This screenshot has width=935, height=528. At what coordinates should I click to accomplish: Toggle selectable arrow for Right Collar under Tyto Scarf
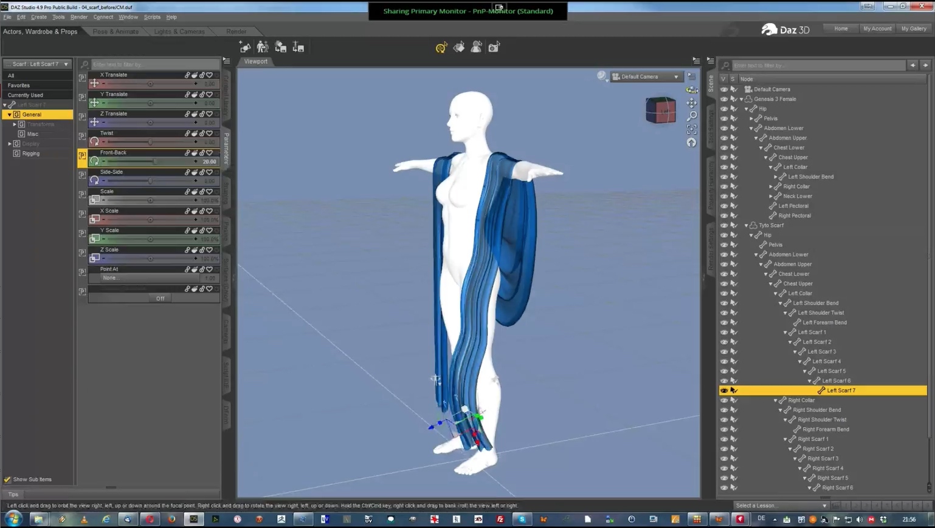point(734,400)
